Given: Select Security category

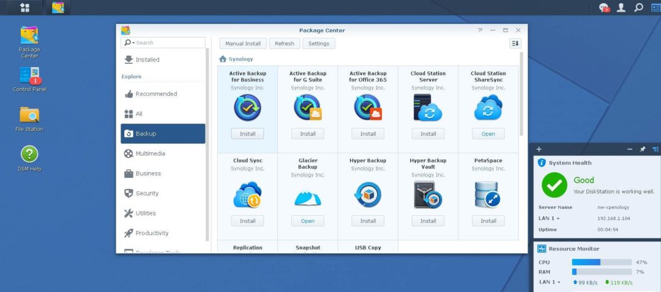Looking at the screenshot, I should point(163,193).
